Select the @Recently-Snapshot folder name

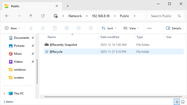[63, 45]
